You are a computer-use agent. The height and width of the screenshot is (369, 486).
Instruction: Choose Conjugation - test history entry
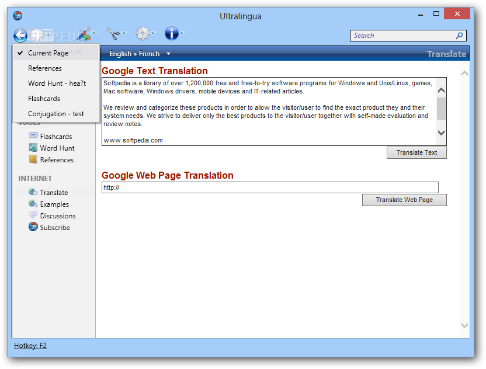[56, 114]
